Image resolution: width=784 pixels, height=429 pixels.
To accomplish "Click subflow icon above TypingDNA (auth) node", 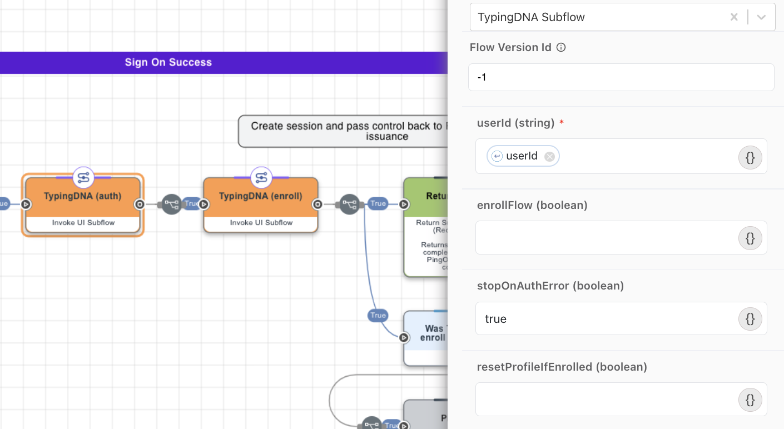I will click(x=83, y=178).
